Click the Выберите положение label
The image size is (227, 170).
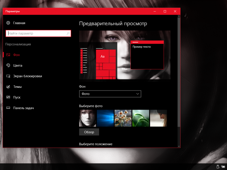coord(96,144)
